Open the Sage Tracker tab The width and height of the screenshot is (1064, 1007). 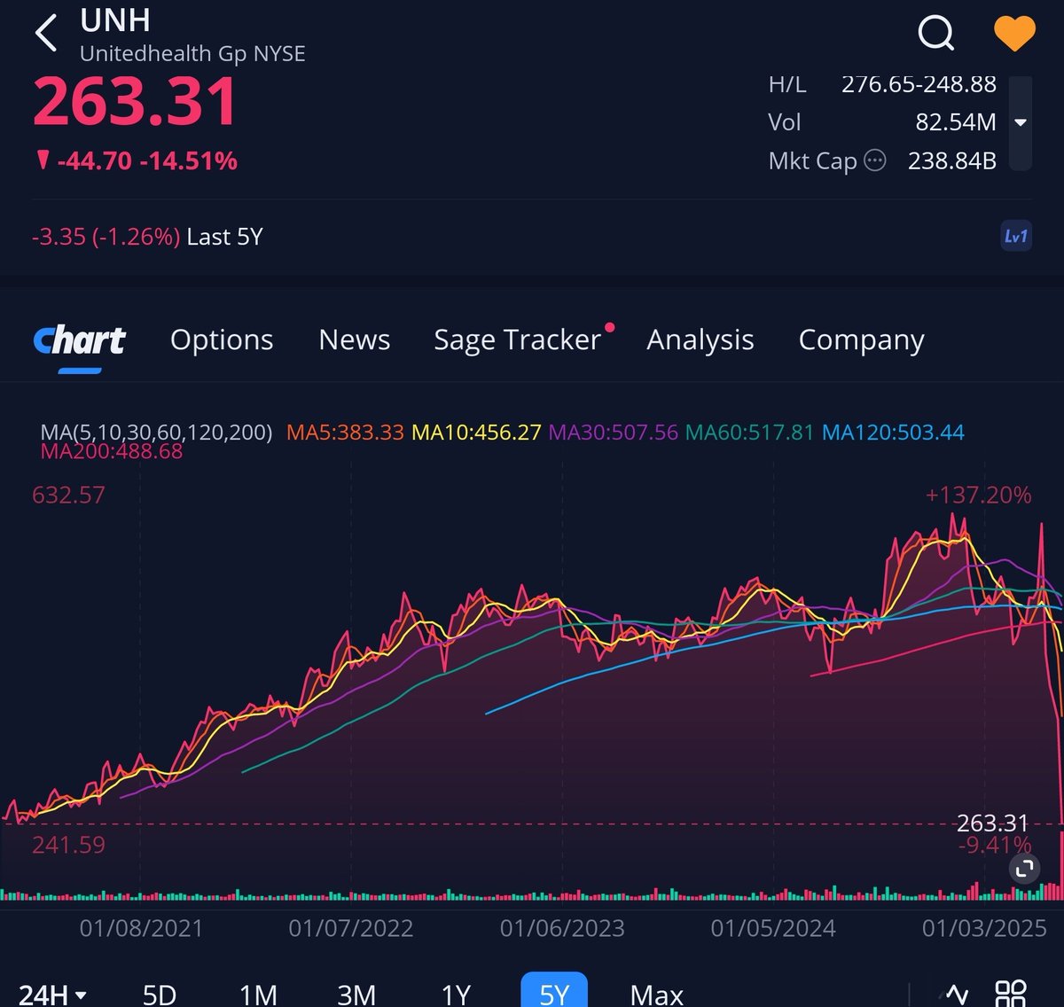pos(518,340)
